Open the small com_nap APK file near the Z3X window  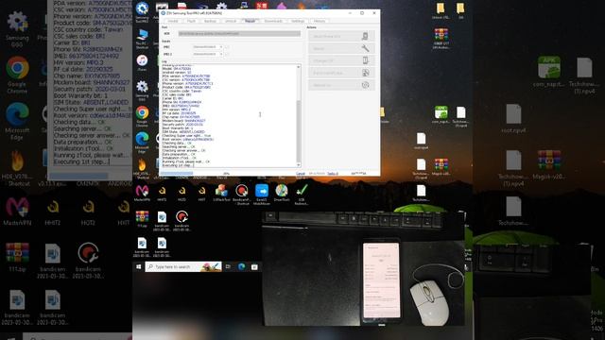[441, 114]
